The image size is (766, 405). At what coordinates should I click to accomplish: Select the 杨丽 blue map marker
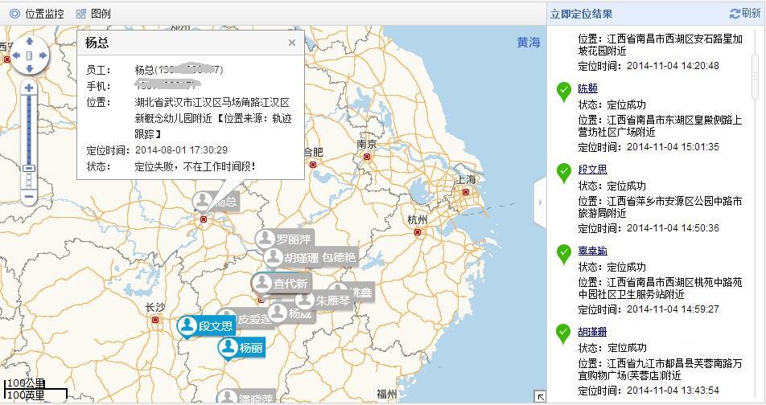pyautogui.click(x=241, y=348)
